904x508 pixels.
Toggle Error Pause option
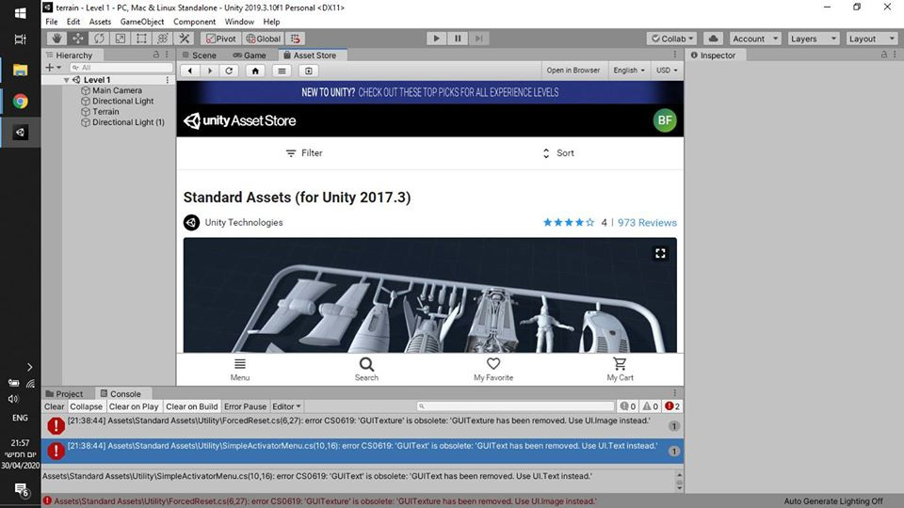(x=245, y=406)
